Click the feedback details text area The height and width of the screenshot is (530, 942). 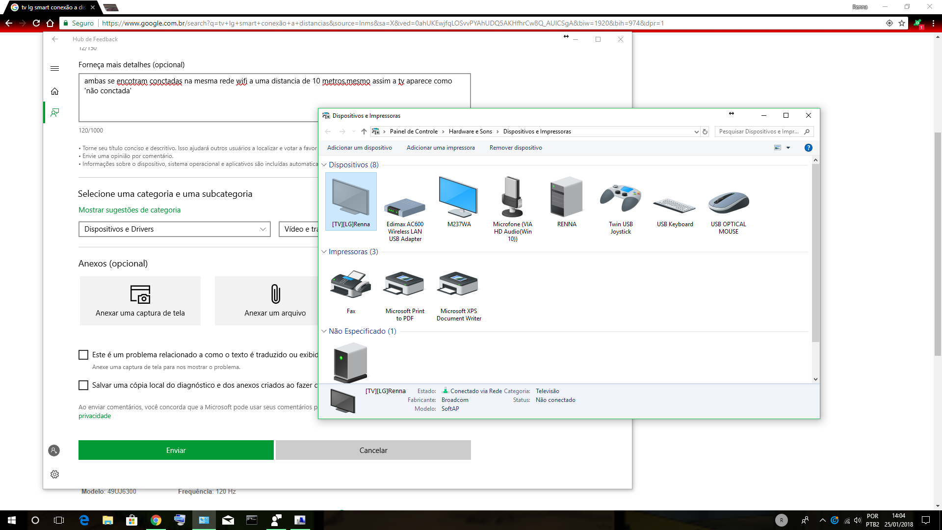point(275,98)
